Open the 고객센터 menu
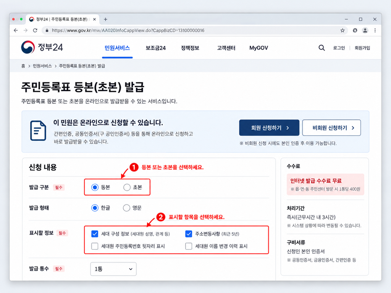This screenshot has height=293, width=391. [x=226, y=48]
